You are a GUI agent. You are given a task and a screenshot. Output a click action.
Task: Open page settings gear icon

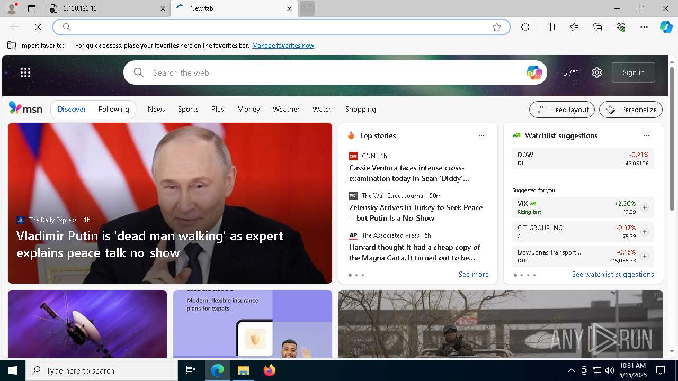click(597, 72)
